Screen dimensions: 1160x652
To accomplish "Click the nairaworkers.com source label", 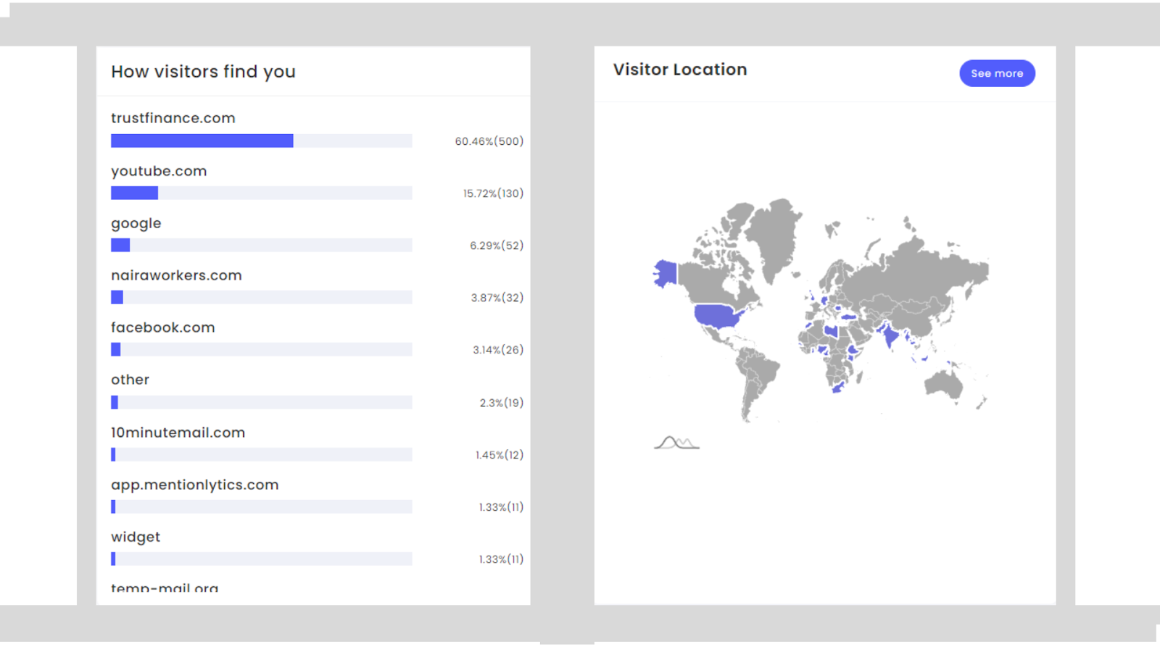I will 176,275.
